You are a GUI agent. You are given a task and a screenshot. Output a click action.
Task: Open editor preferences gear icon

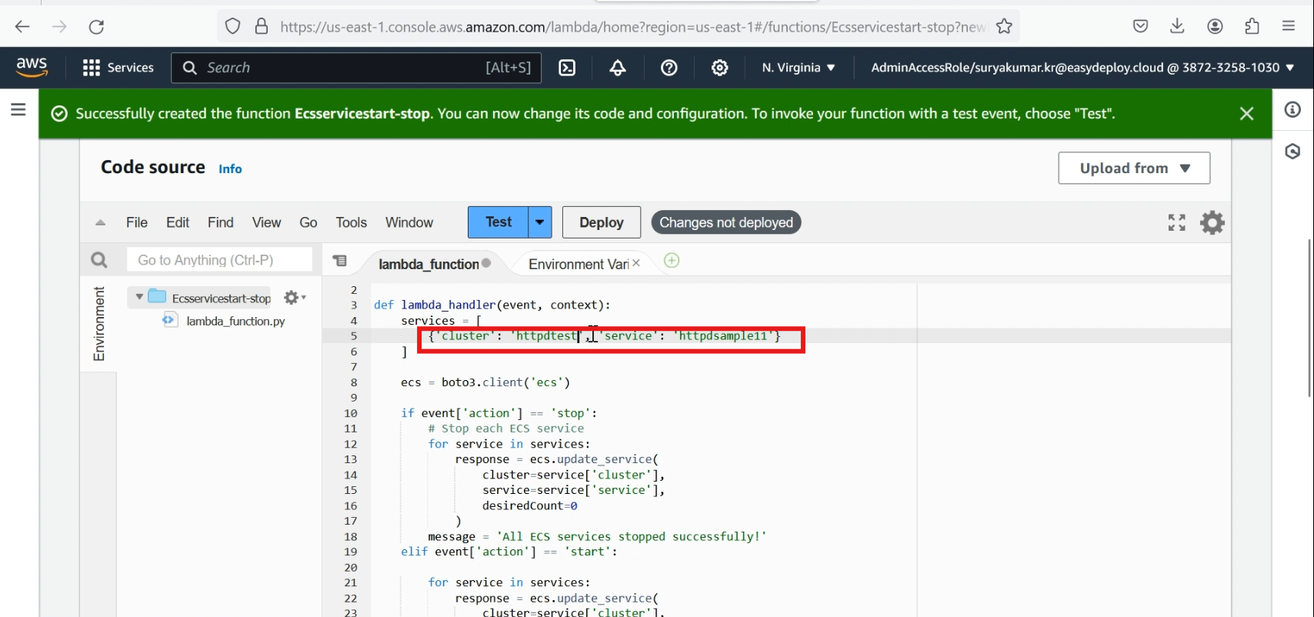pos(1212,222)
